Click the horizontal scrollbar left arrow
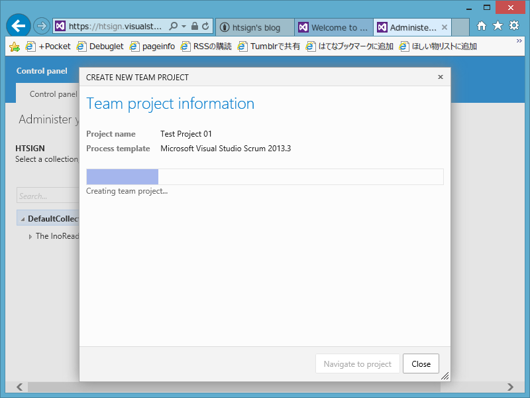 click(x=20, y=387)
